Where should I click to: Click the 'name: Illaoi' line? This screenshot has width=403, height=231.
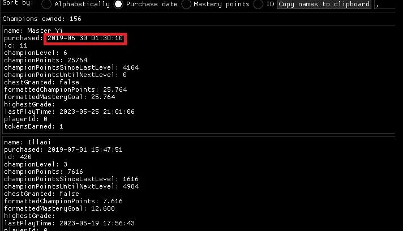[x=28, y=142]
